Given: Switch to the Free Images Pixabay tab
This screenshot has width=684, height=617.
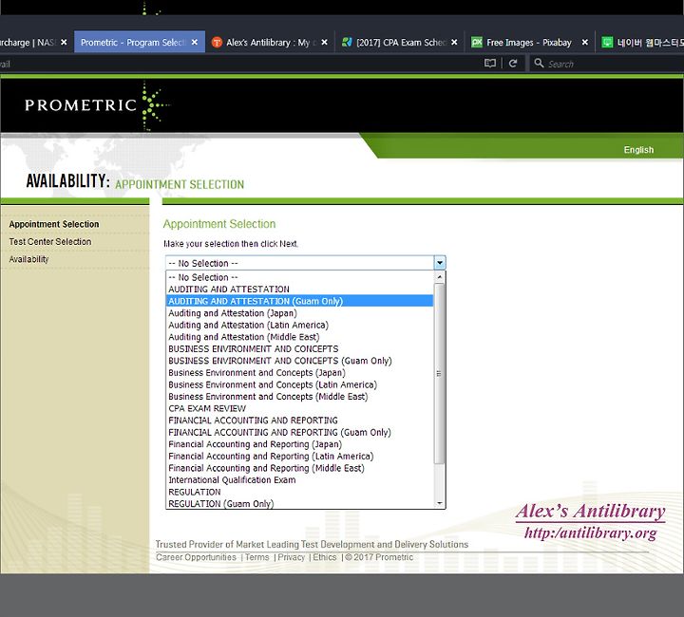Looking at the screenshot, I should [x=529, y=43].
